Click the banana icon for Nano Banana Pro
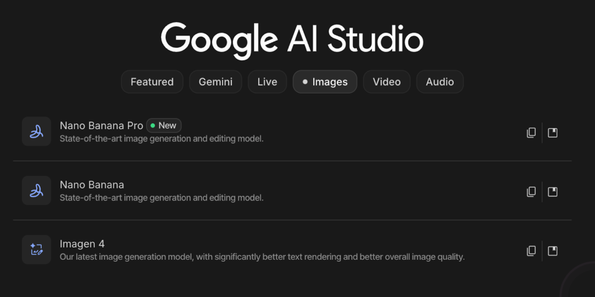 point(37,131)
